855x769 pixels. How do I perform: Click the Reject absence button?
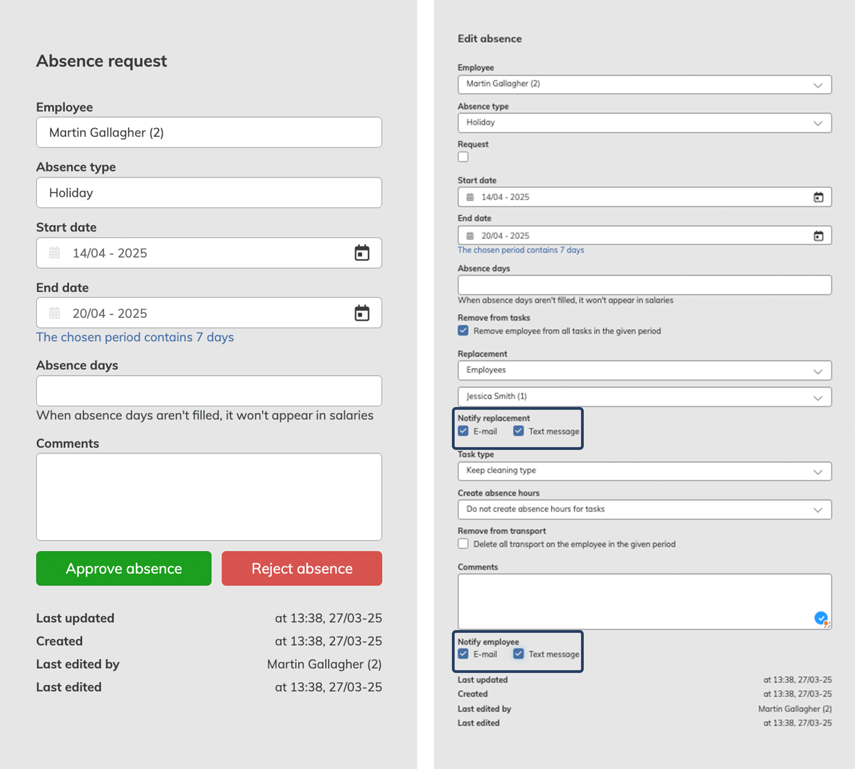tap(302, 568)
